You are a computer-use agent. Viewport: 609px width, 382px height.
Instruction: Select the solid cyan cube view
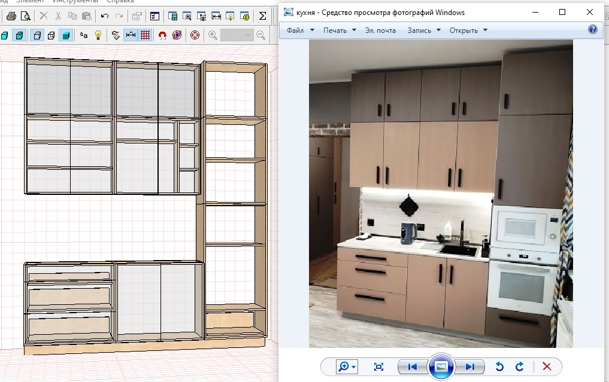point(5,36)
